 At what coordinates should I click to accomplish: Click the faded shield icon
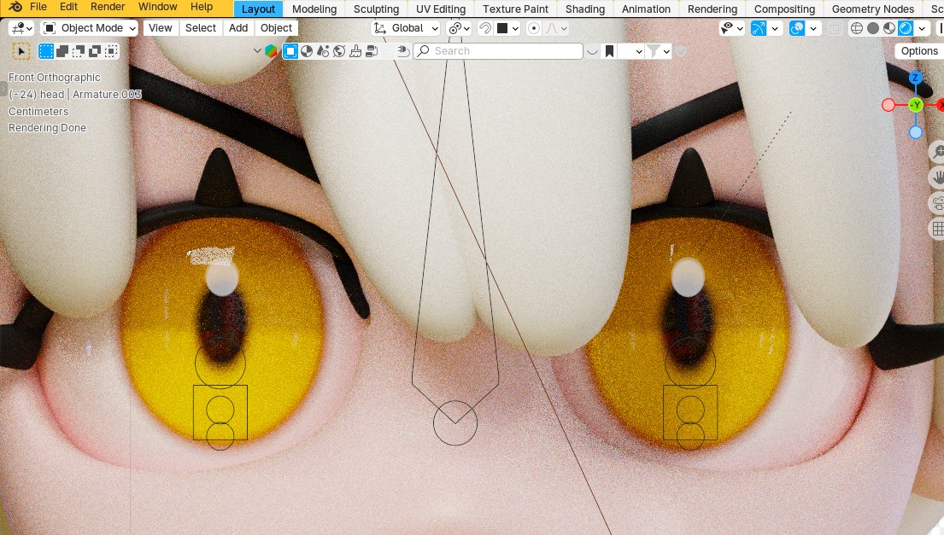(682, 51)
